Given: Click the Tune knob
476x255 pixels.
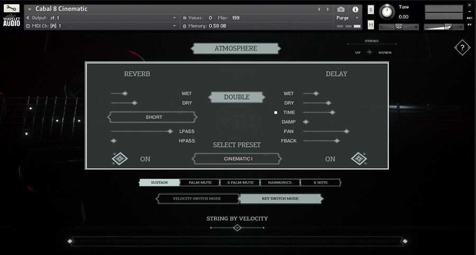Looking at the screenshot, I should [387, 12].
